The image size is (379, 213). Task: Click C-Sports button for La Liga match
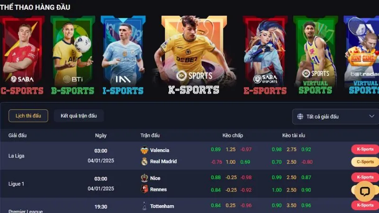tap(365, 162)
